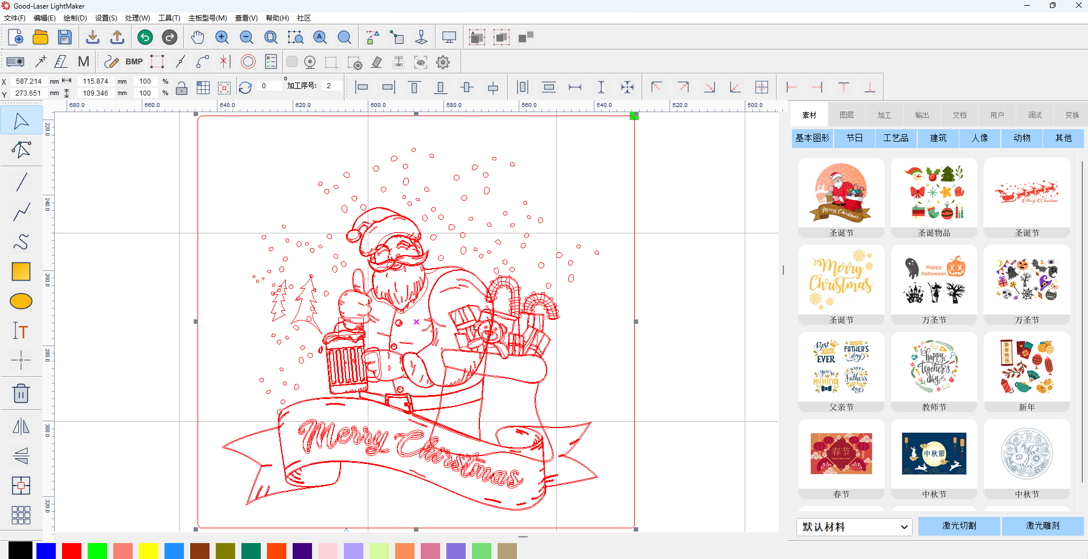Select the polyline tool
The height and width of the screenshot is (559, 1088).
(21, 212)
